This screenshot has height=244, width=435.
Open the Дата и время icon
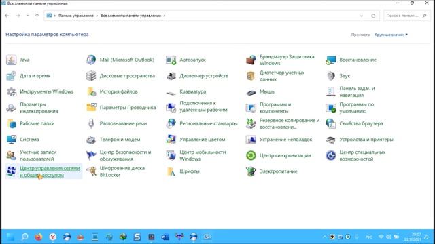[12, 76]
